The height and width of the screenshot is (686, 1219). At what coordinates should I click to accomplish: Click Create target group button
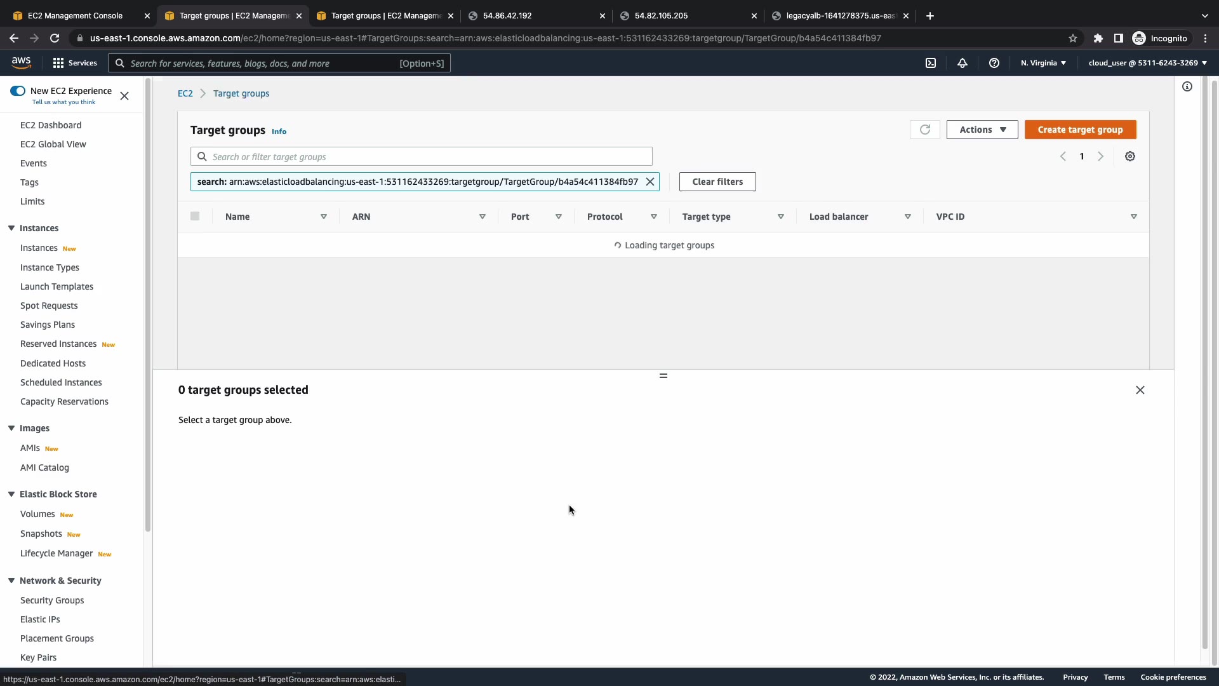(x=1080, y=130)
